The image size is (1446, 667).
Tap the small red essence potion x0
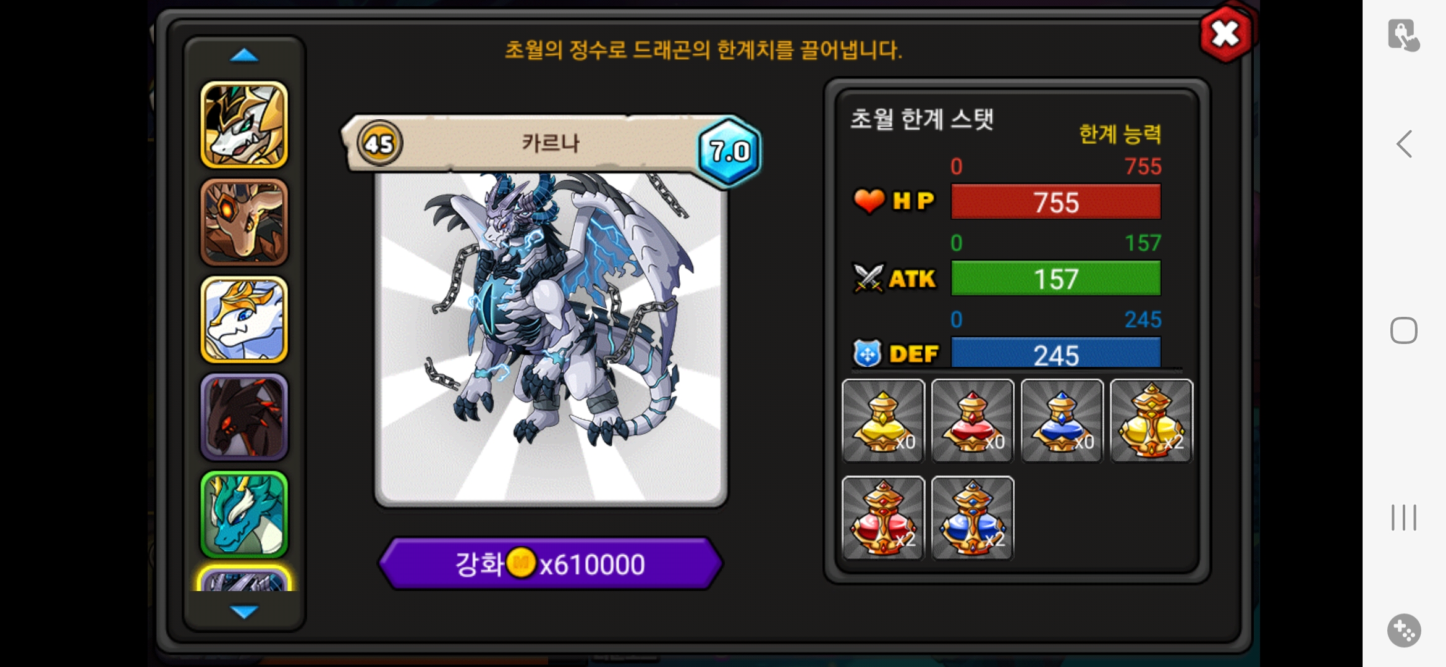click(973, 421)
